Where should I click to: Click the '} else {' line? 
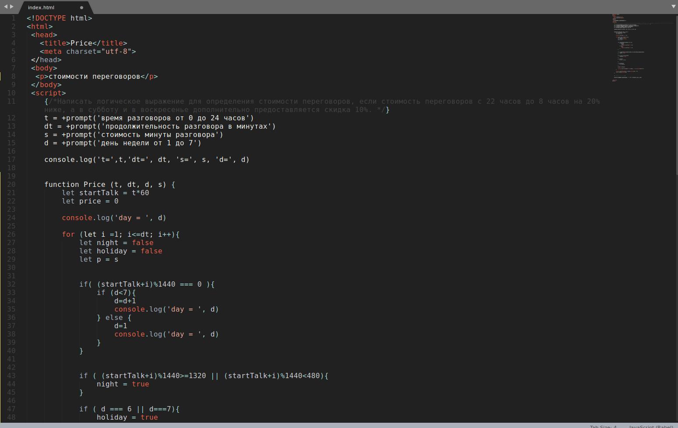pos(114,317)
